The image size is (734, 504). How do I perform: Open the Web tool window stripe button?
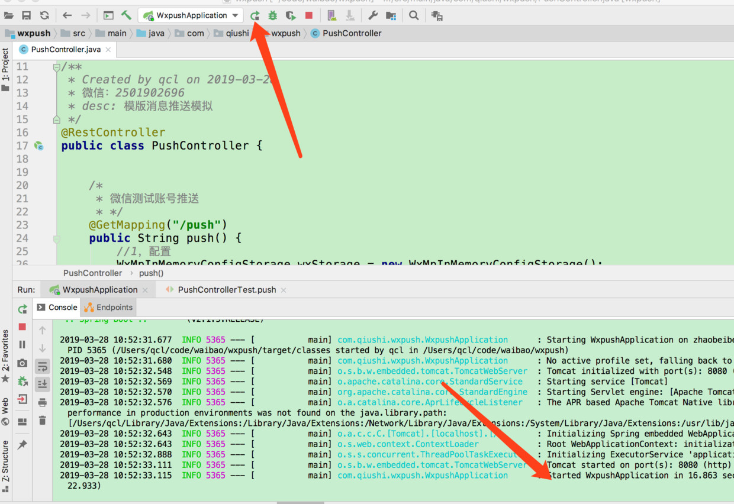[x=5, y=412]
